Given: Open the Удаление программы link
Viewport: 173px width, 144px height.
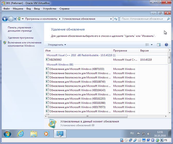Looking at the screenshot, I should [x=21, y=38].
